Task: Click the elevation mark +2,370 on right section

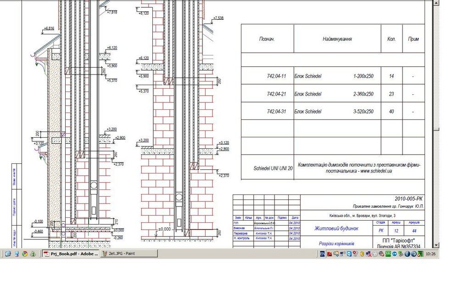Action: 224,176
